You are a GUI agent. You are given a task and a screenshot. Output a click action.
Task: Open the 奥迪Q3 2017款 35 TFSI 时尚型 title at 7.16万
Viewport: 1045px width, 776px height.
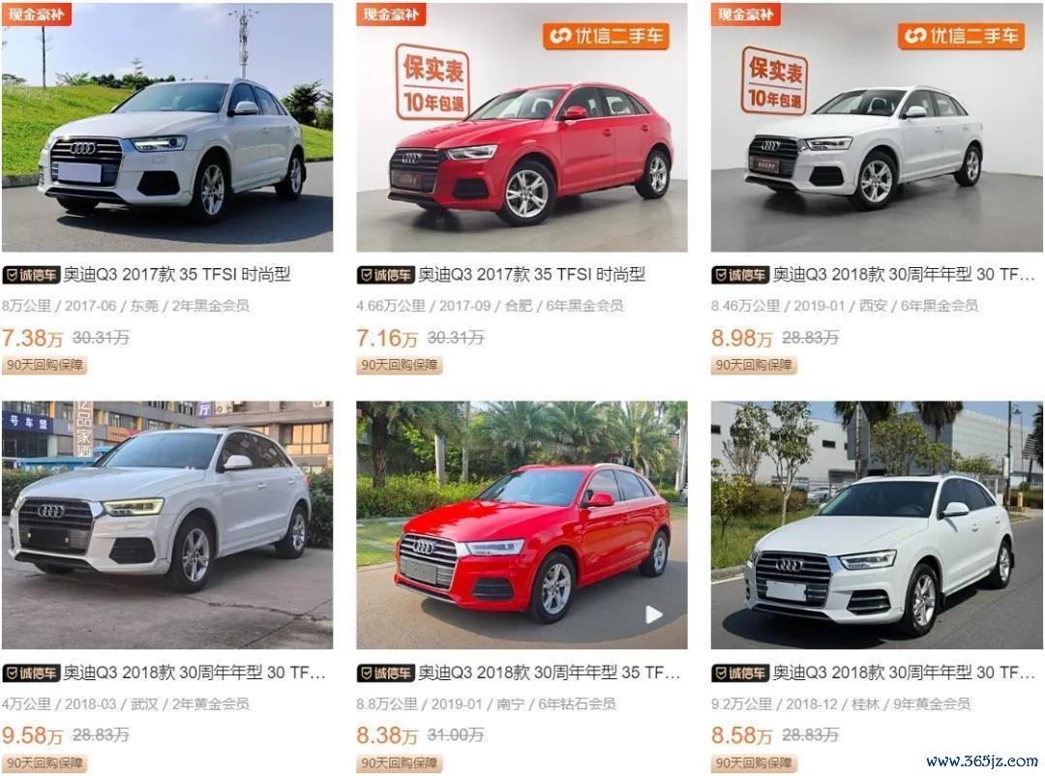coord(531,275)
